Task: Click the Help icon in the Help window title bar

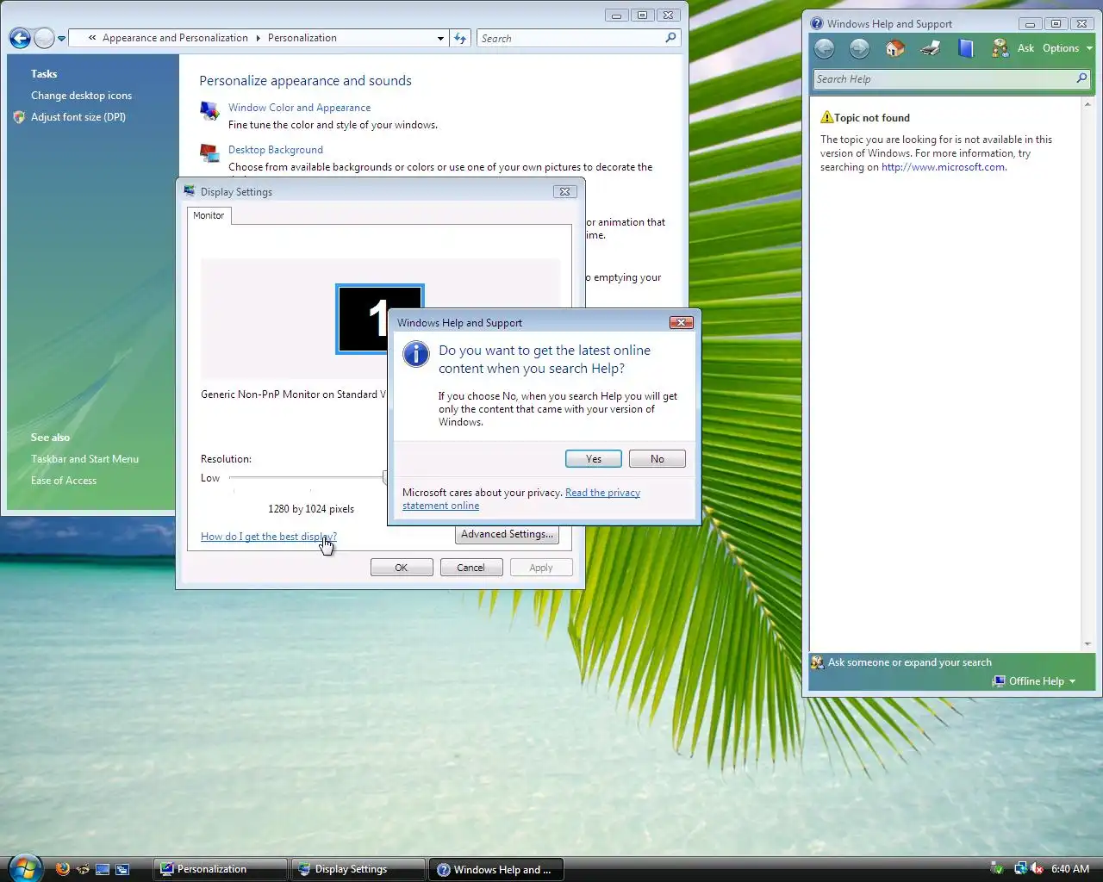Action: 817,24
